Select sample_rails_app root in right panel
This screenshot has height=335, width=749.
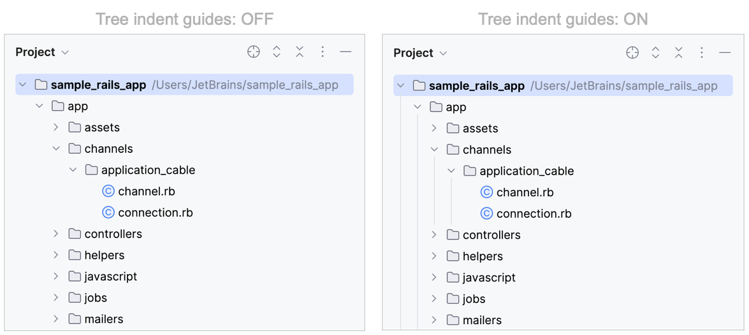(477, 86)
